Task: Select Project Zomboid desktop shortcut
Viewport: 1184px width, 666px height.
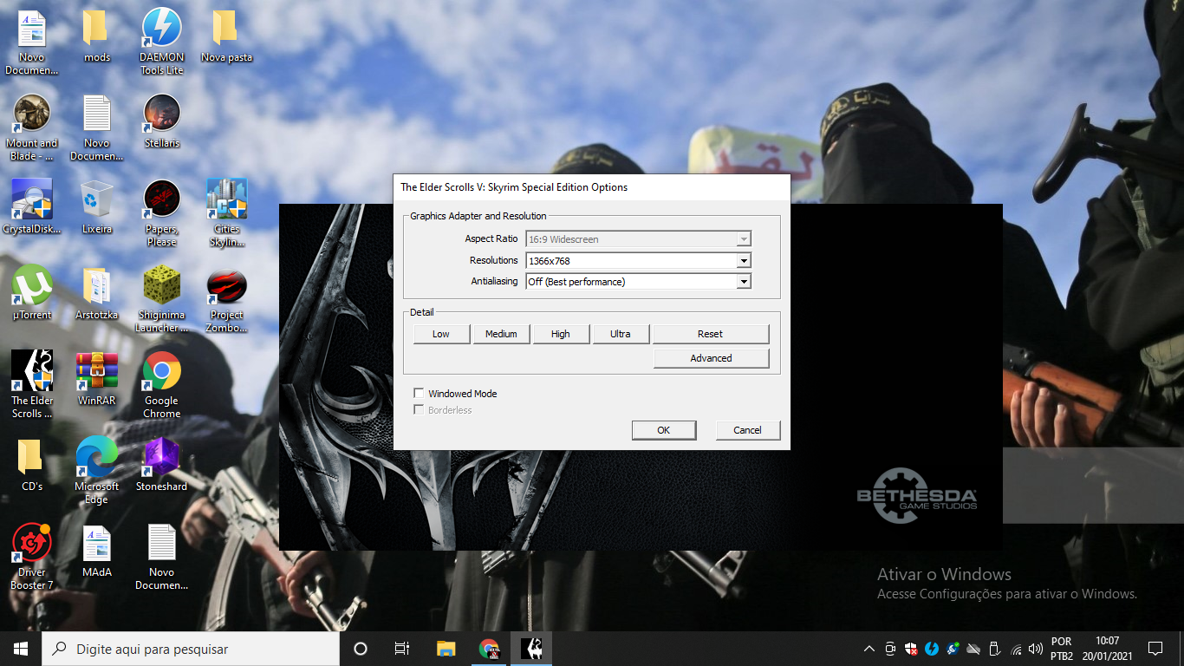Action: coord(226,299)
